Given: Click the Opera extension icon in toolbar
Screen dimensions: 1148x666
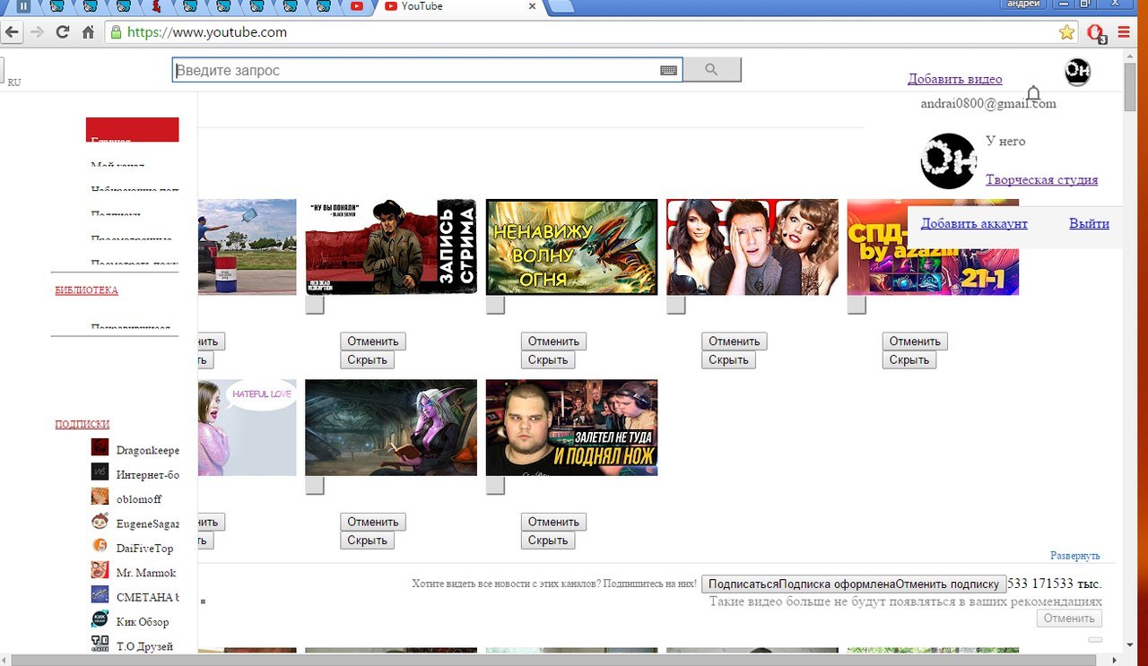Looking at the screenshot, I should [x=1095, y=32].
